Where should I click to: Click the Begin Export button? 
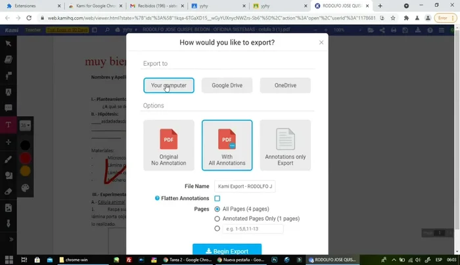pyautogui.click(x=227, y=249)
